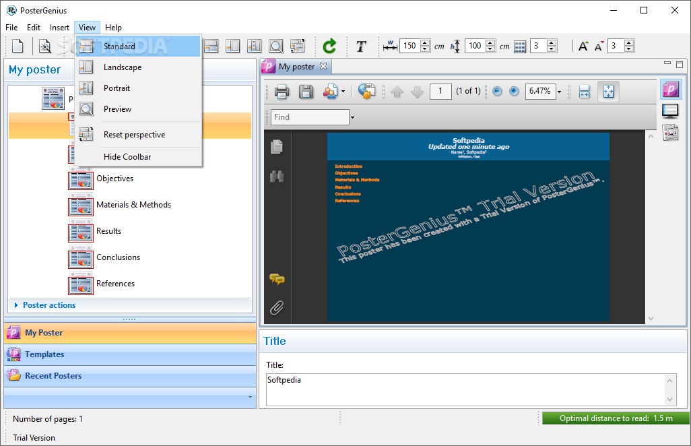Click the monitor icon in right sidebar
The image size is (691, 446).
coord(670,111)
